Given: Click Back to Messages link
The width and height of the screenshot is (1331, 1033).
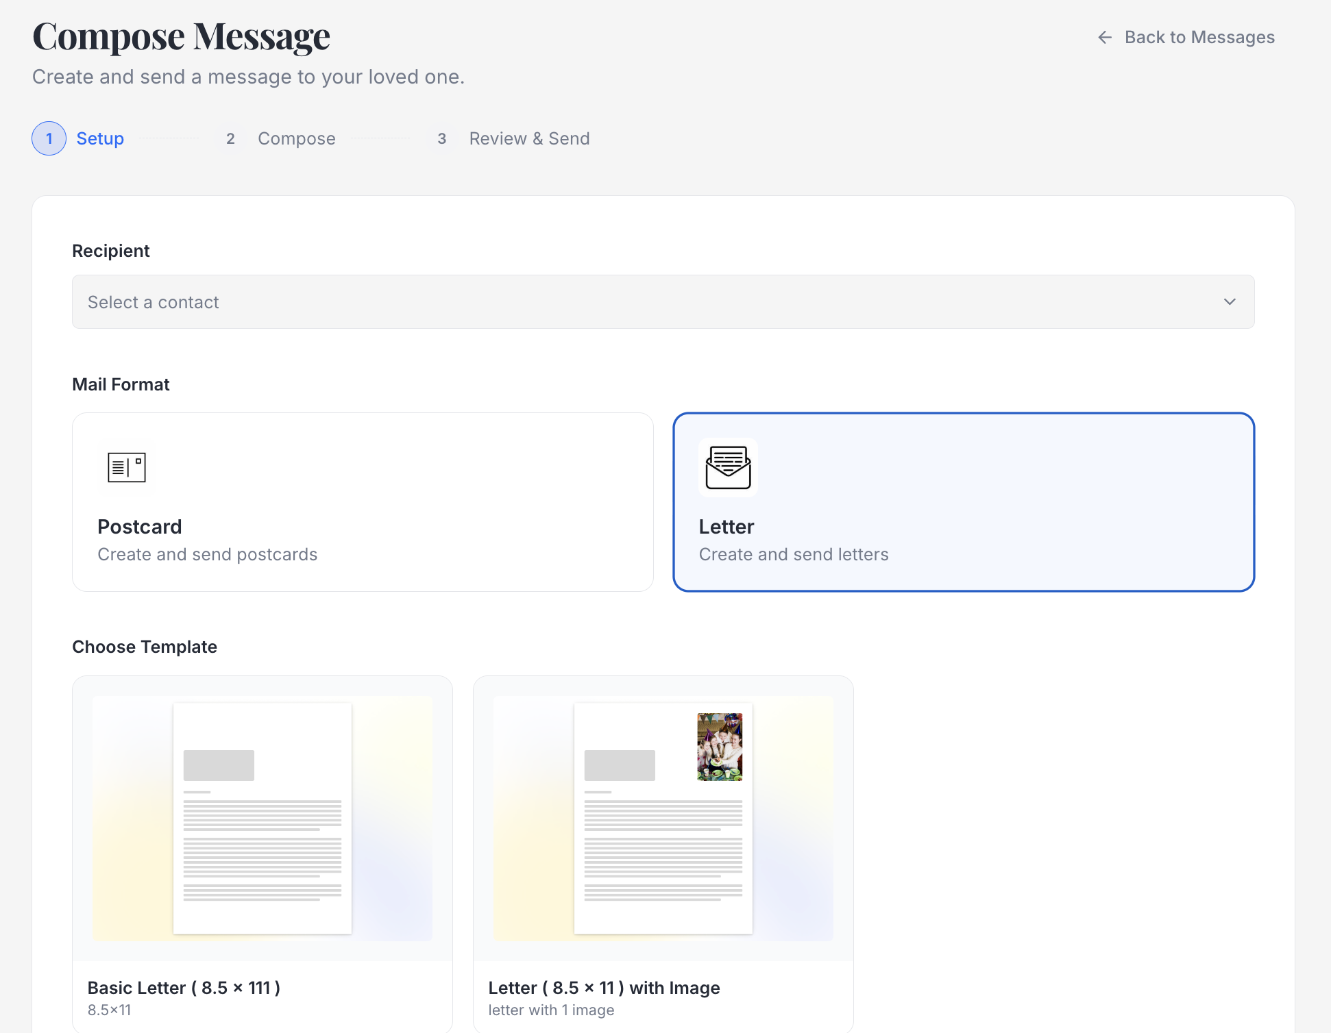Looking at the screenshot, I should click(1199, 37).
